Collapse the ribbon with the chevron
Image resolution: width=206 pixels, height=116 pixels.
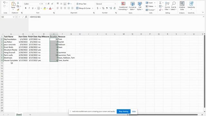coord(203,12)
